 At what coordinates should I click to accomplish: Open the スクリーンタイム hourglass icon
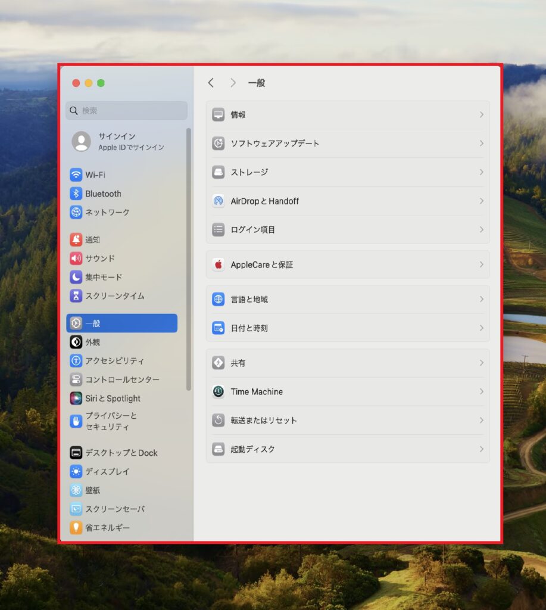click(76, 295)
